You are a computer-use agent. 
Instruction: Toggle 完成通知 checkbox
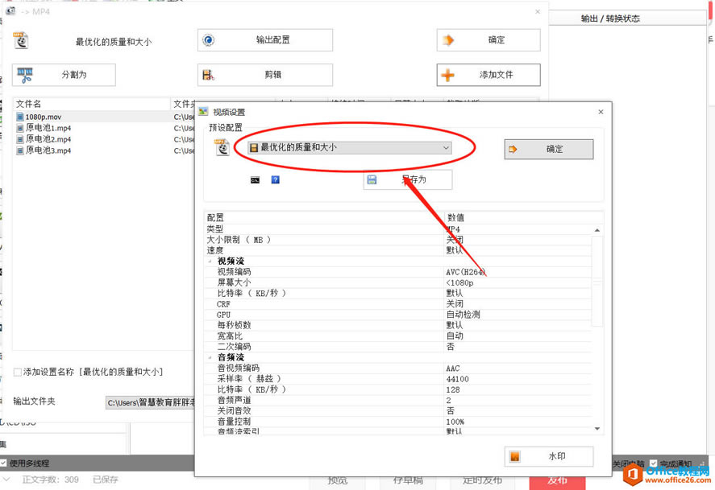point(654,463)
